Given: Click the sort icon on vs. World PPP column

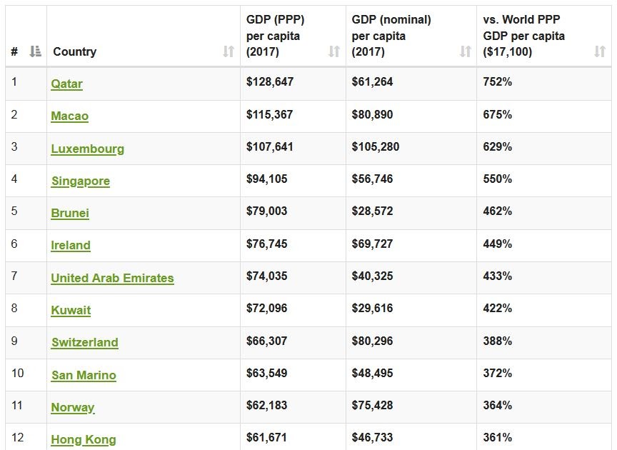Looking at the screenshot, I should pyautogui.click(x=601, y=51).
